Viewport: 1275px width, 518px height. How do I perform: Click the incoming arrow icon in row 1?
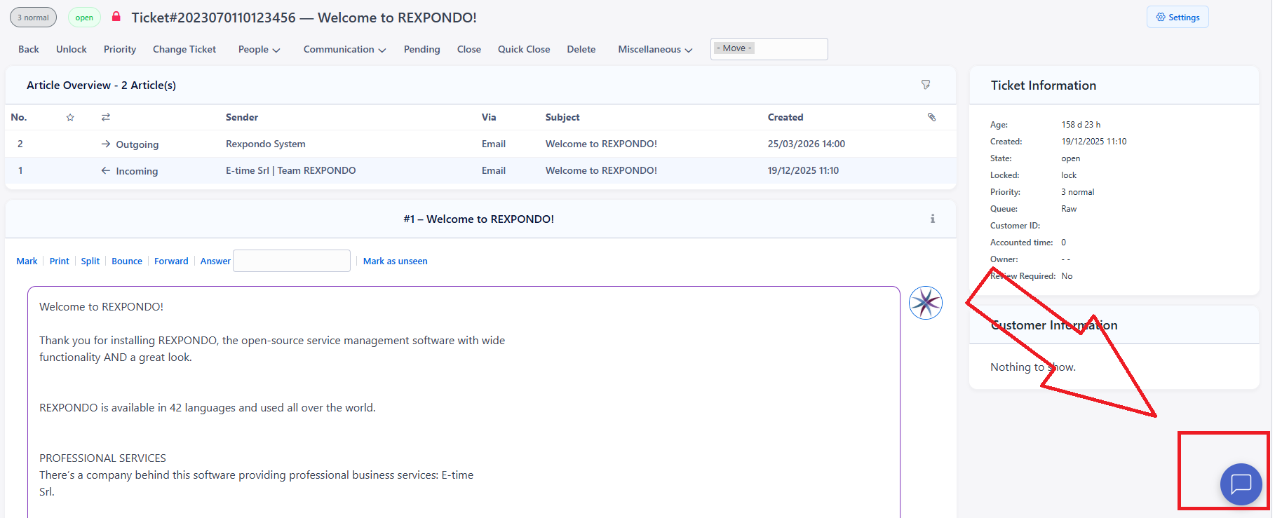point(106,170)
